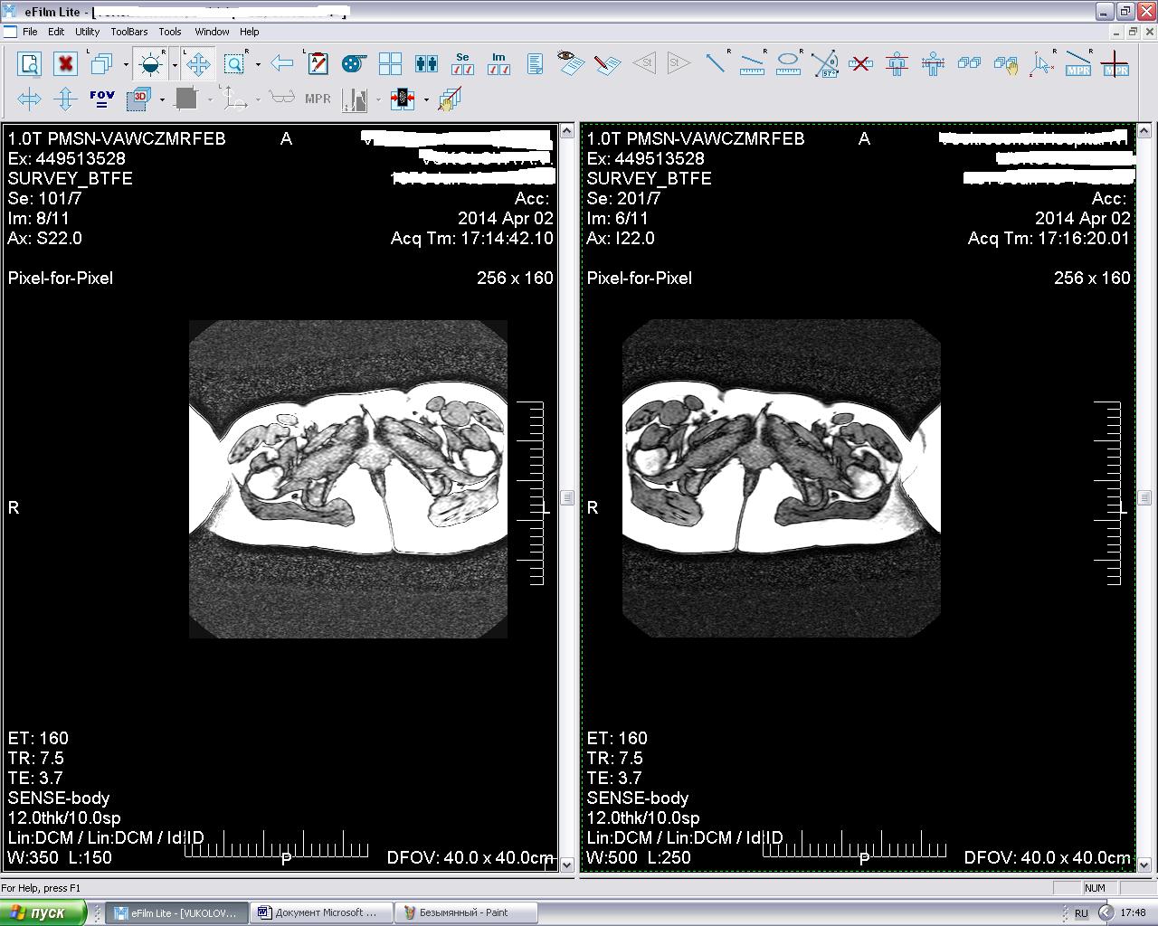Open the Utility menu
Screen dimensions: 1158x926
pos(87,32)
